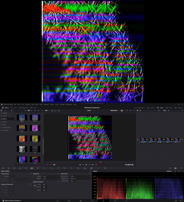Select the PowerGrade 1 album
This screenshot has height=202, width=184.
point(7,127)
